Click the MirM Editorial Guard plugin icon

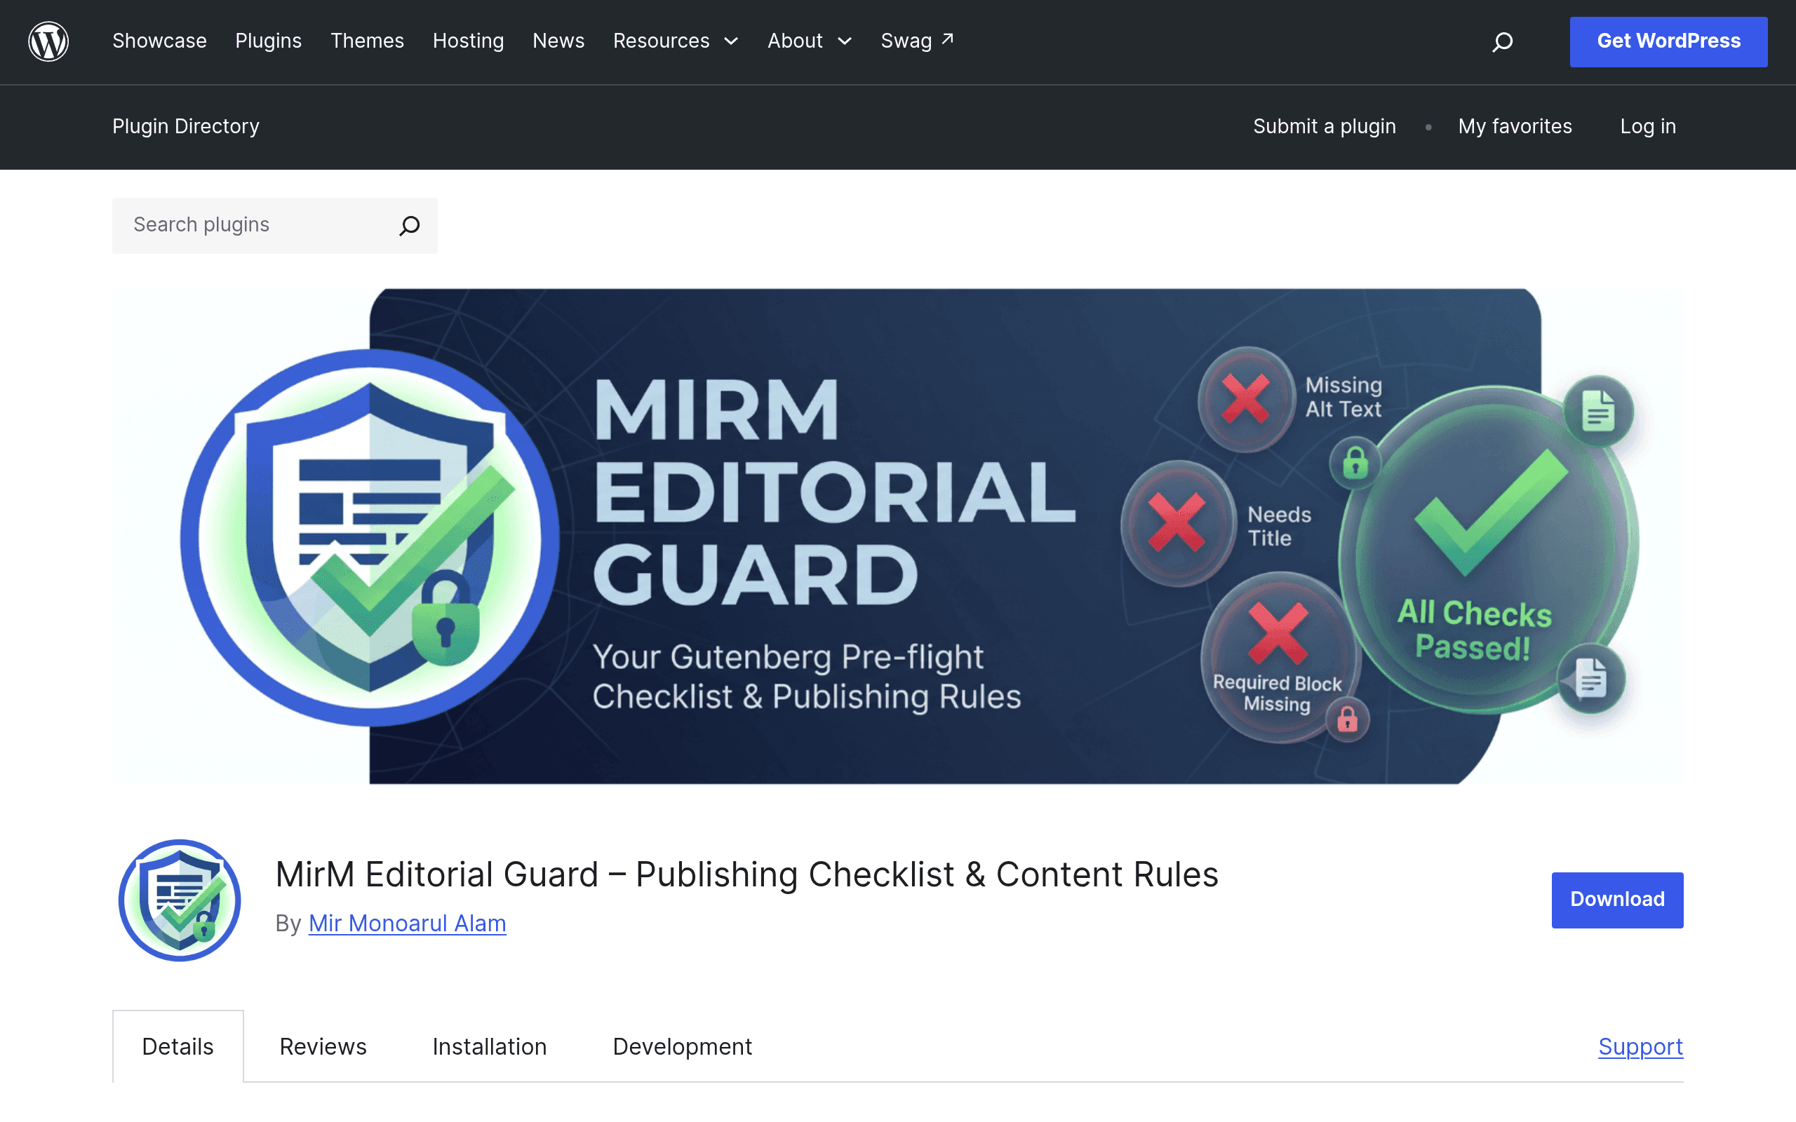180,900
